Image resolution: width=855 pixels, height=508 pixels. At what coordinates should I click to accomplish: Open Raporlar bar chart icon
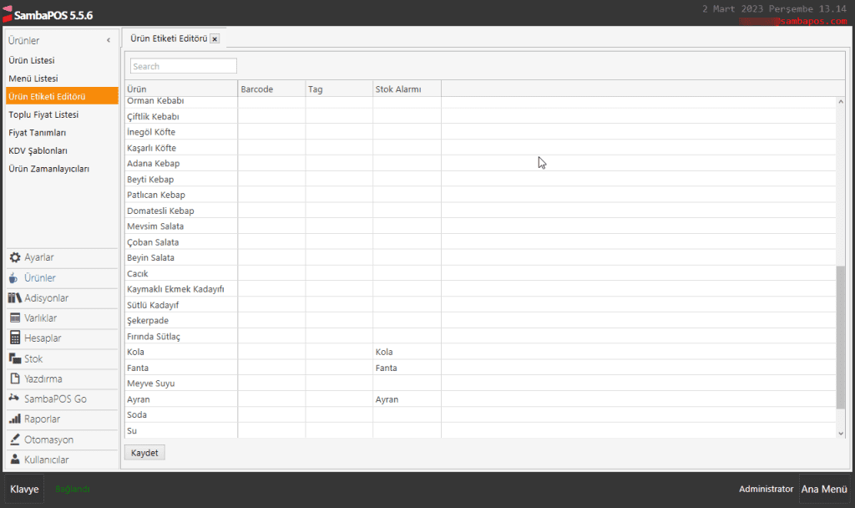[x=15, y=419]
